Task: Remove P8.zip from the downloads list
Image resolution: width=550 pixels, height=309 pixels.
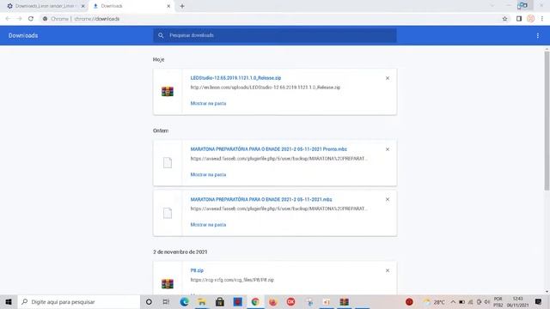Action: pyautogui.click(x=388, y=270)
